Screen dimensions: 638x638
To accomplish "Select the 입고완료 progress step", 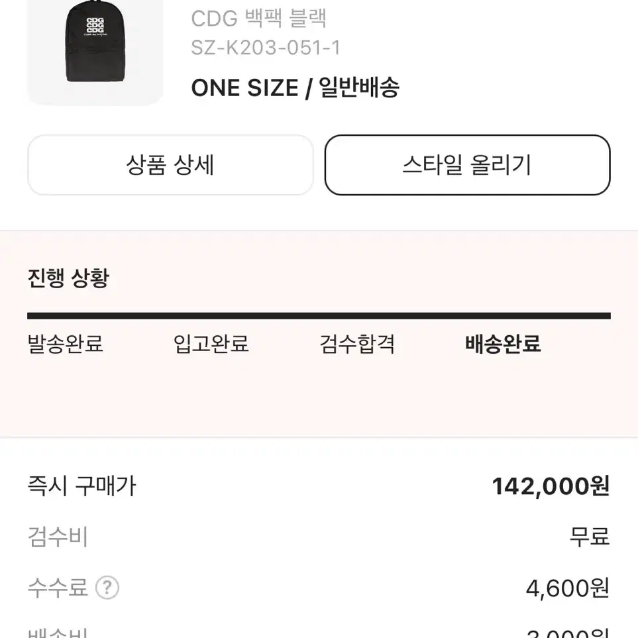I will click(211, 344).
